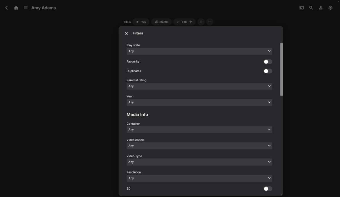Enable the Favourite filter
This screenshot has height=197, width=340.
tap(267, 62)
